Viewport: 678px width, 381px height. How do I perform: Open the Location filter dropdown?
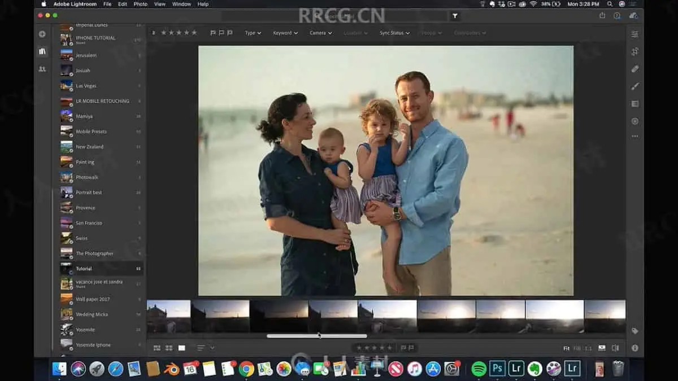pos(355,33)
